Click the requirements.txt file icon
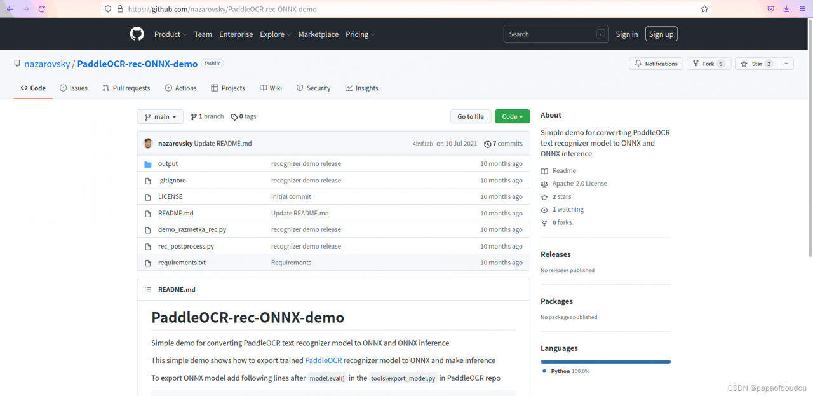Image resolution: width=813 pixels, height=396 pixels. pos(148,263)
